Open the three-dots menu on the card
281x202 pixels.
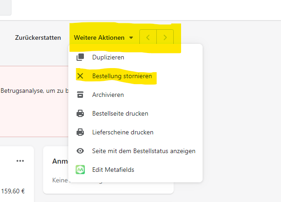click(20, 161)
